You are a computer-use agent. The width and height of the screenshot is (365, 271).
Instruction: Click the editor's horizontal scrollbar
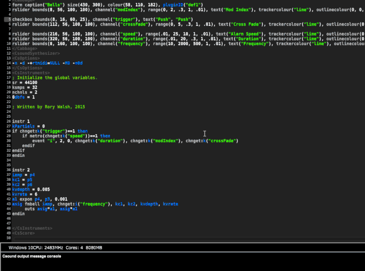[x=188, y=239]
